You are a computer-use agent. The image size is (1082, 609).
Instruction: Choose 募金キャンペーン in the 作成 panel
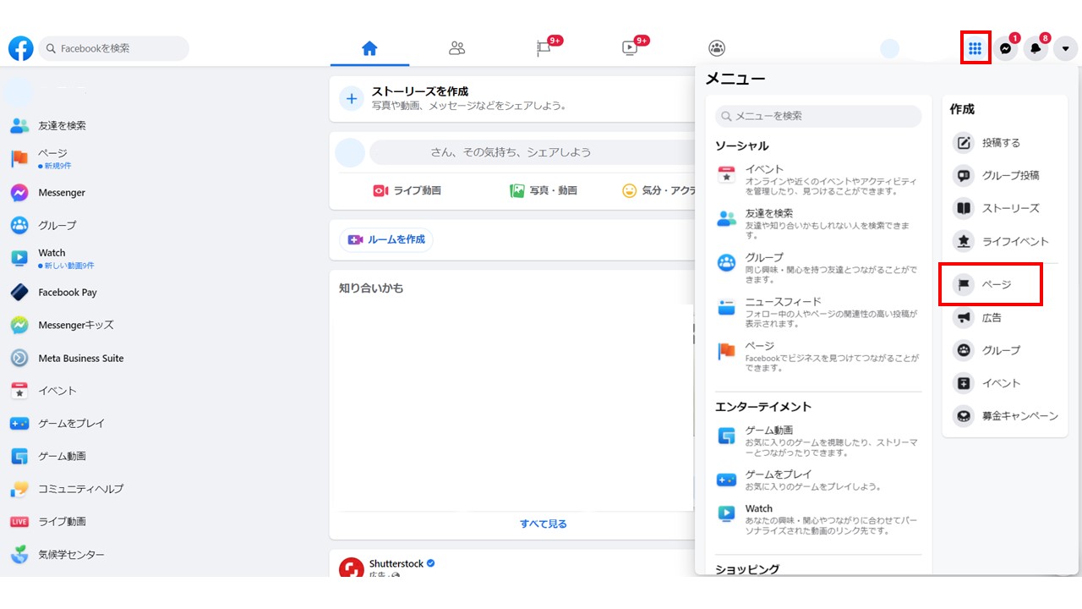pos(1005,416)
